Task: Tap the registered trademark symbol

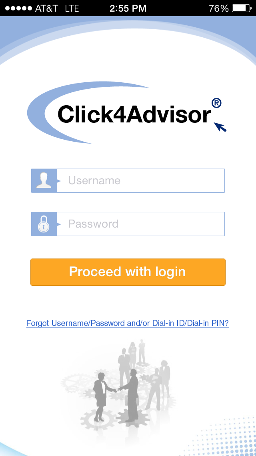Action: click(216, 103)
